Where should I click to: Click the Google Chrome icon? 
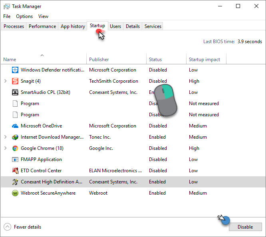pyautogui.click(x=15, y=148)
